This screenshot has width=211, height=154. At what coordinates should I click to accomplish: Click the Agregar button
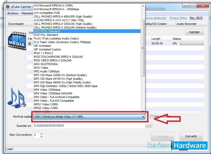click(x=194, y=32)
